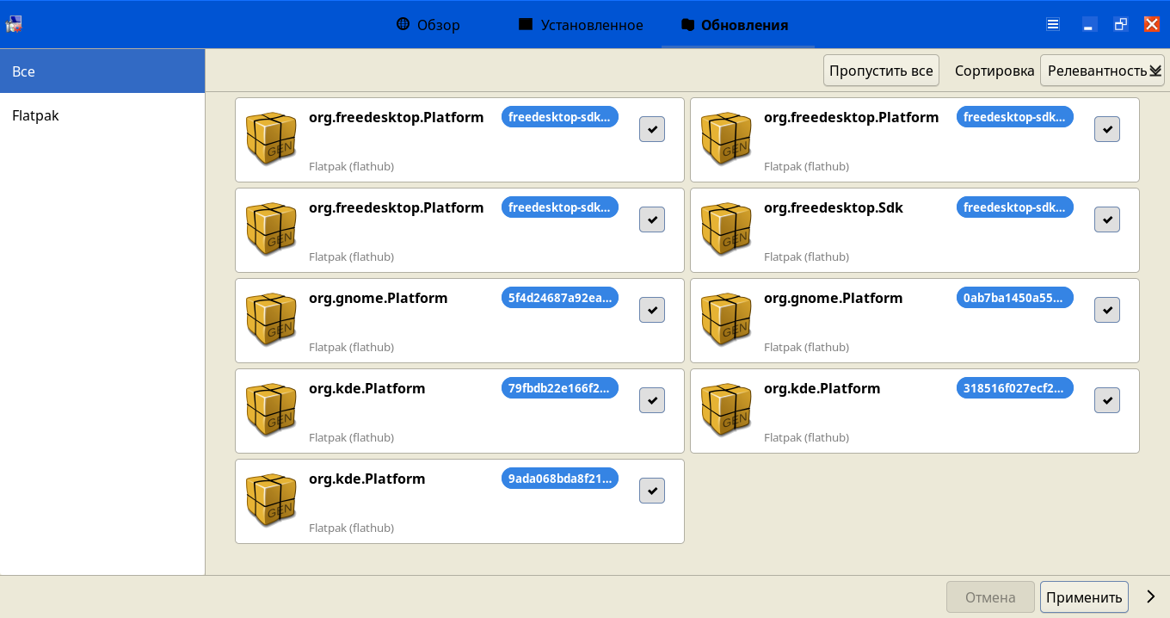The image size is (1170, 618).
Task: Click org.kde.Platform name beside 318516f027ecf2 badge
Action: pos(822,388)
